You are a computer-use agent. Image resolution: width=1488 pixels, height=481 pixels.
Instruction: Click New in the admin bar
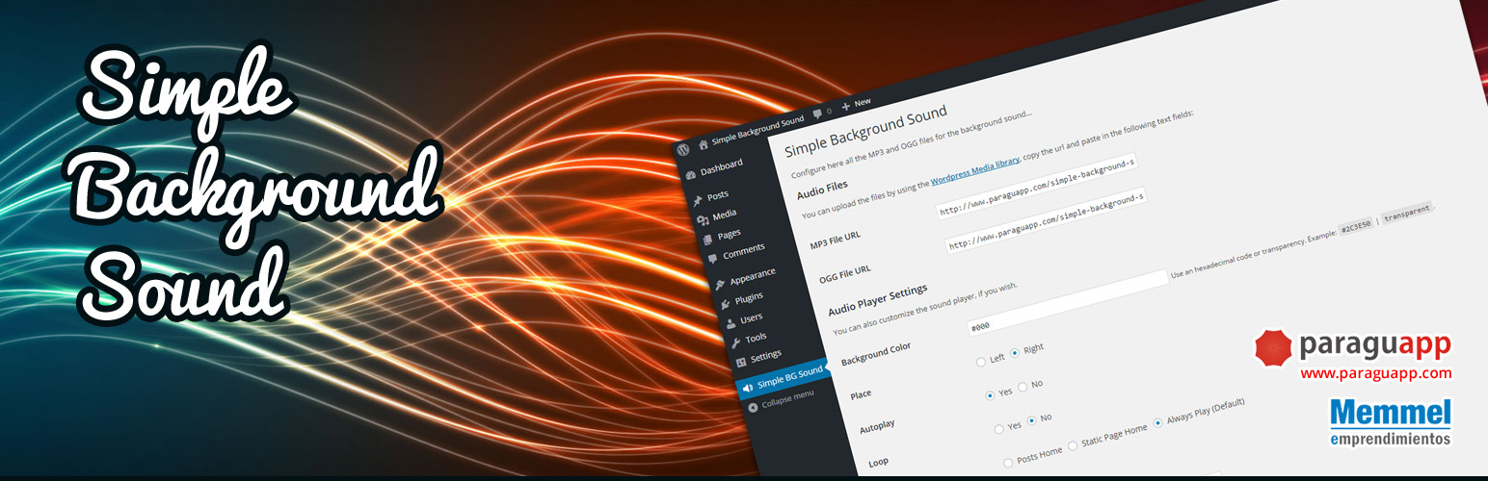863,102
